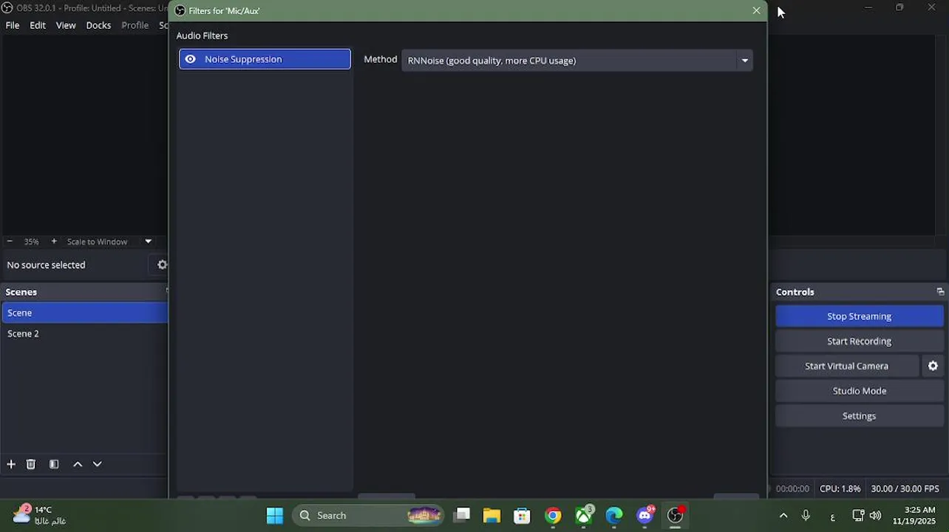Zoom out preview with minus icon
This screenshot has height=532, width=949.
(x=10, y=242)
